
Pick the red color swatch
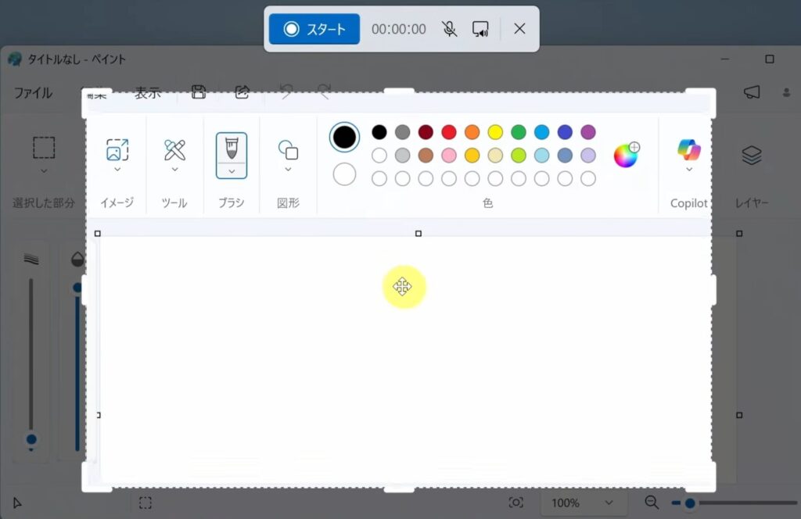click(449, 132)
